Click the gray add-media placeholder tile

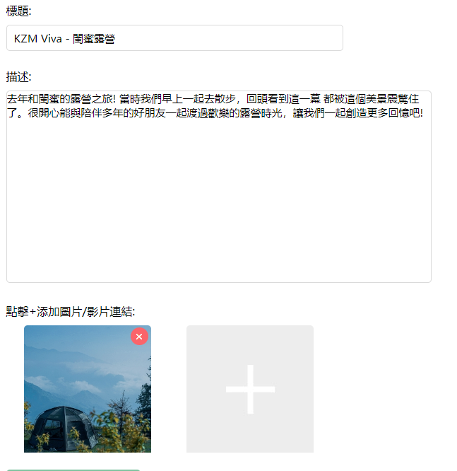[250, 389]
